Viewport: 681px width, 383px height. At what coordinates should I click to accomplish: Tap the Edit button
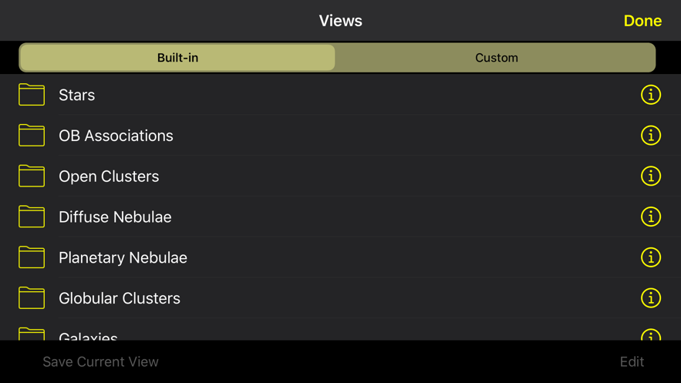(632, 361)
